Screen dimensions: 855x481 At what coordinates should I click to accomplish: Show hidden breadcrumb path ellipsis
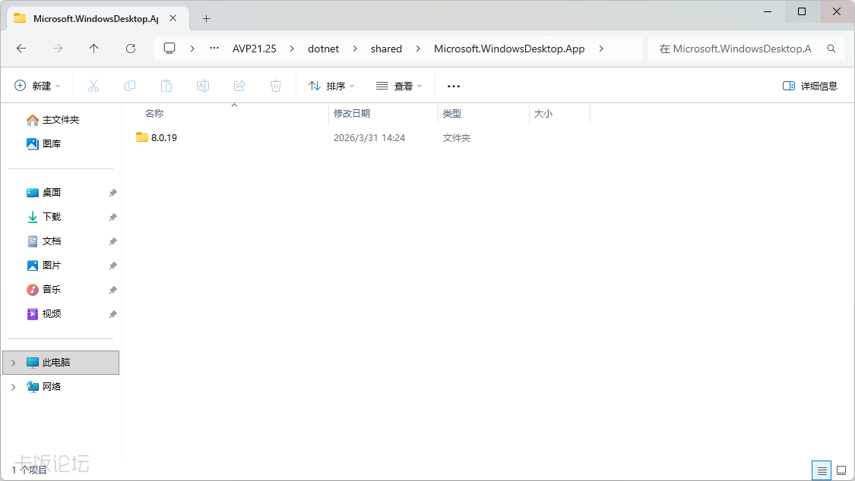(214, 49)
